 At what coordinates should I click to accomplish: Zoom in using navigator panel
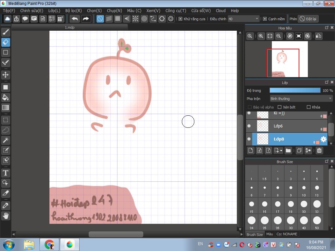[261, 36]
